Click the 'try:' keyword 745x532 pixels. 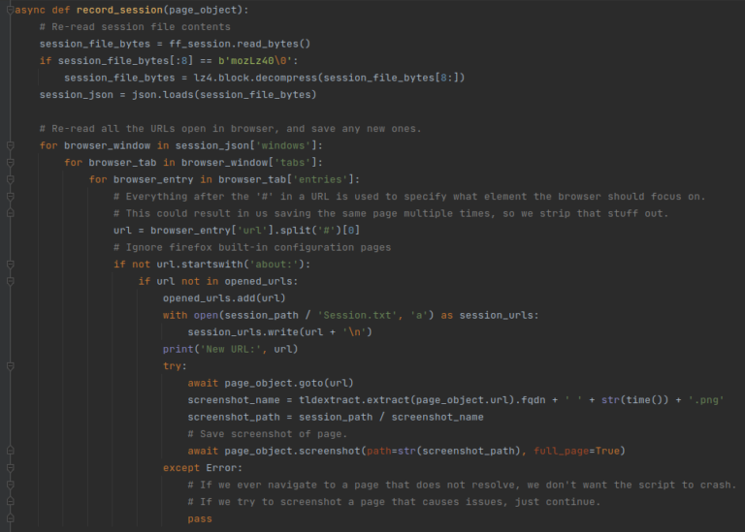[175, 366]
